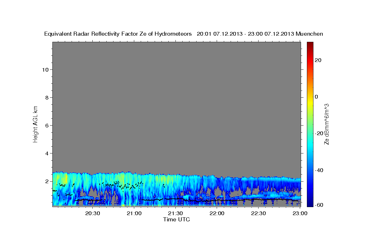Click the 'Time UTC' axis label

(x=176, y=219)
